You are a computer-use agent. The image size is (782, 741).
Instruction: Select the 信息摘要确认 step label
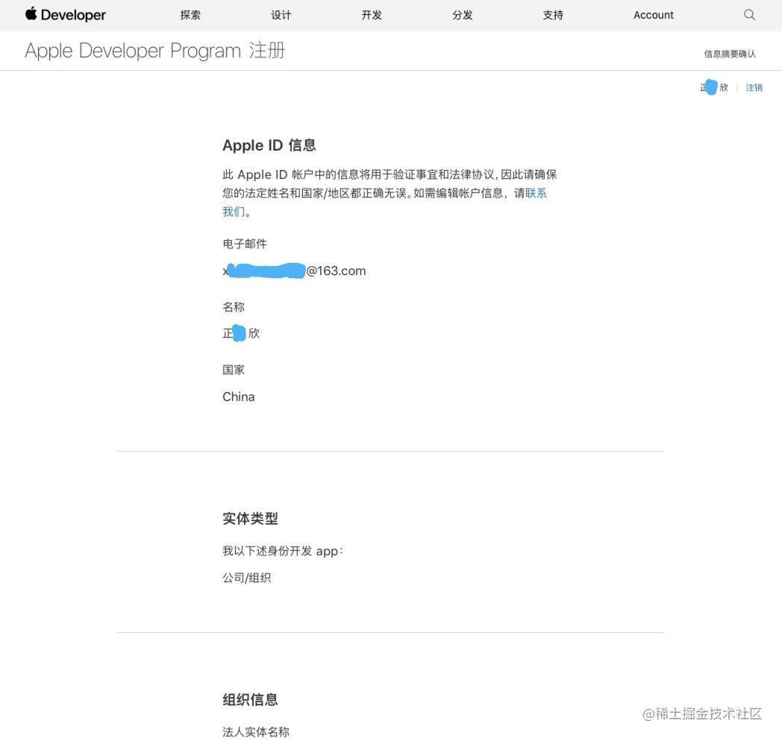click(730, 54)
